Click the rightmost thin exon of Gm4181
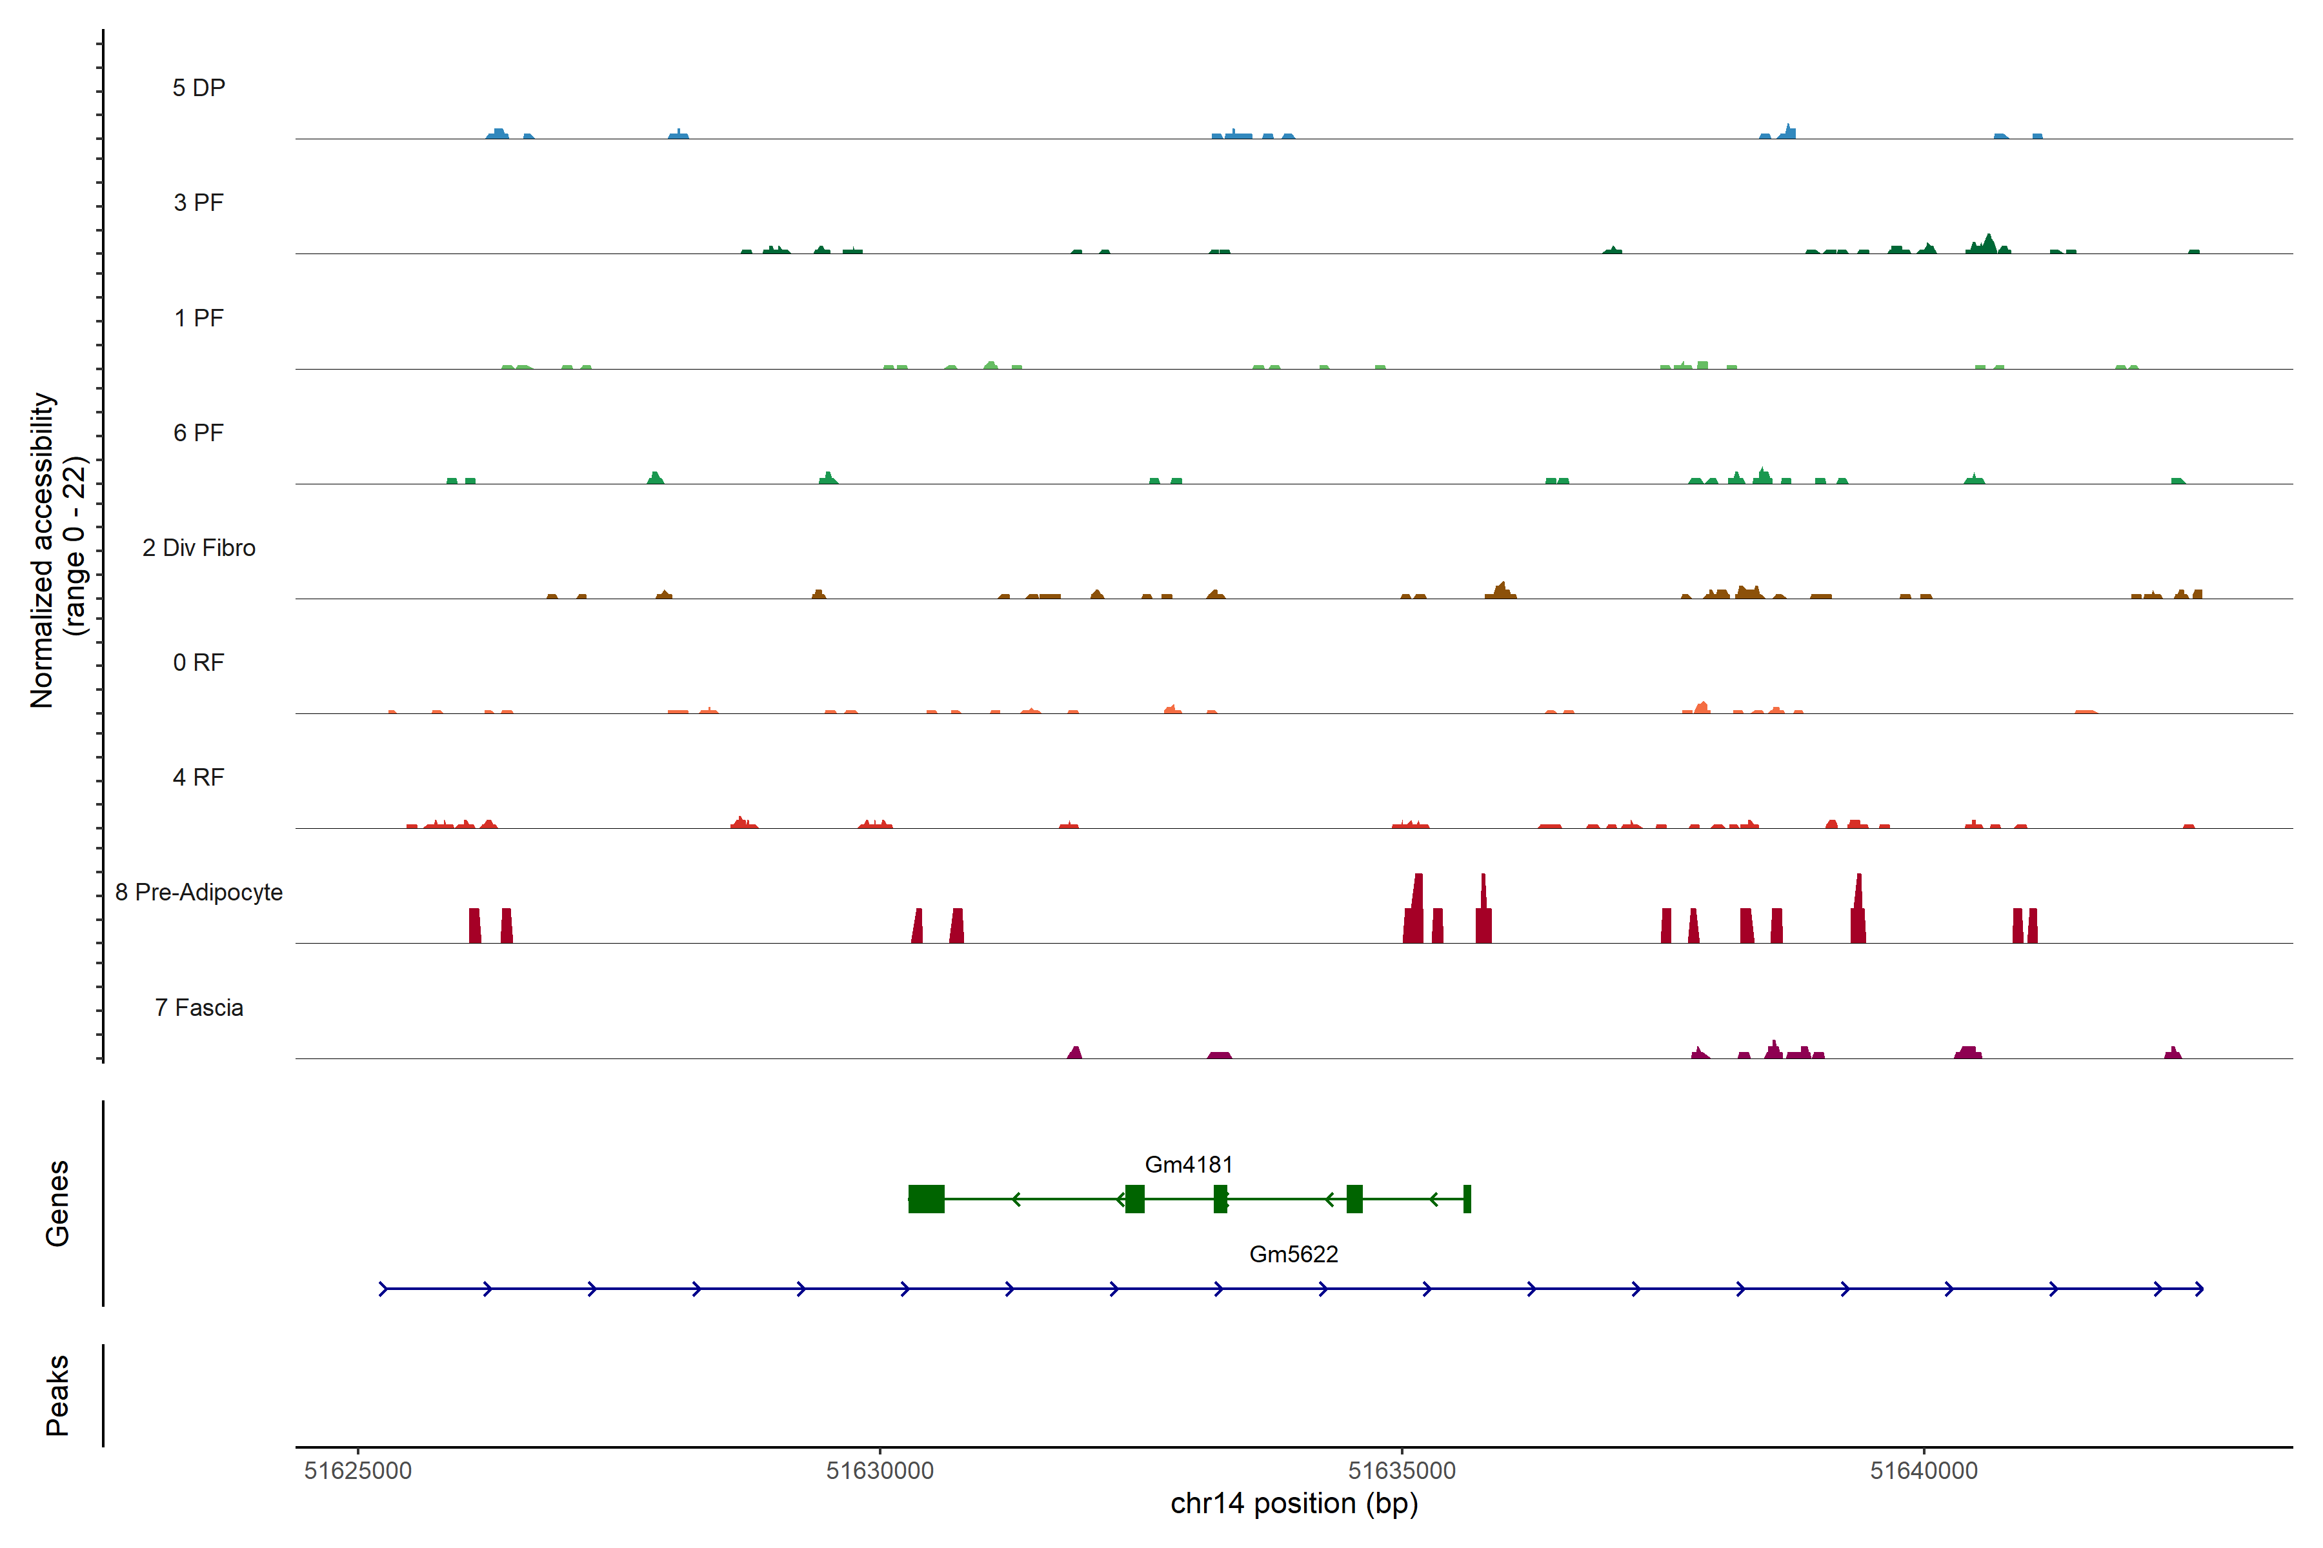The height and width of the screenshot is (1548, 2323). pyautogui.click(x=1467, y=1200)
